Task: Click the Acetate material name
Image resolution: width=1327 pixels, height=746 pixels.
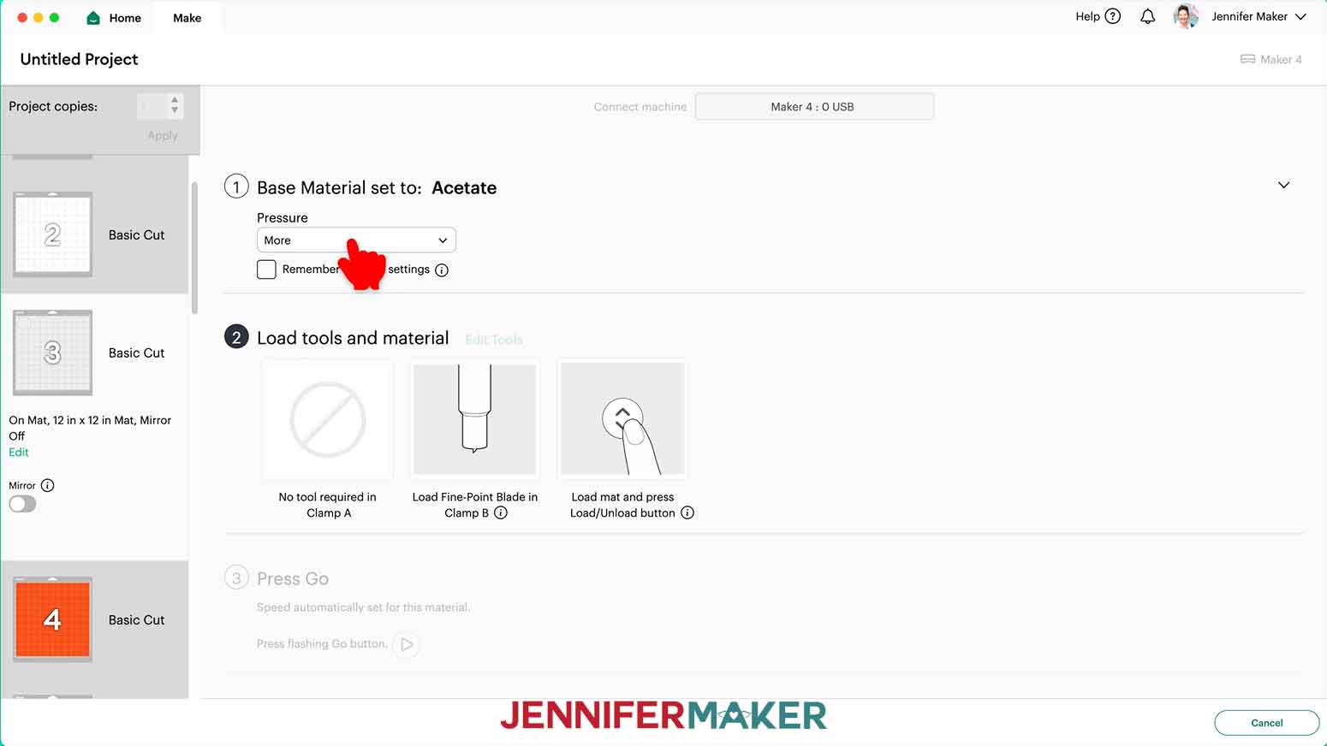Action: pos(464,187)
